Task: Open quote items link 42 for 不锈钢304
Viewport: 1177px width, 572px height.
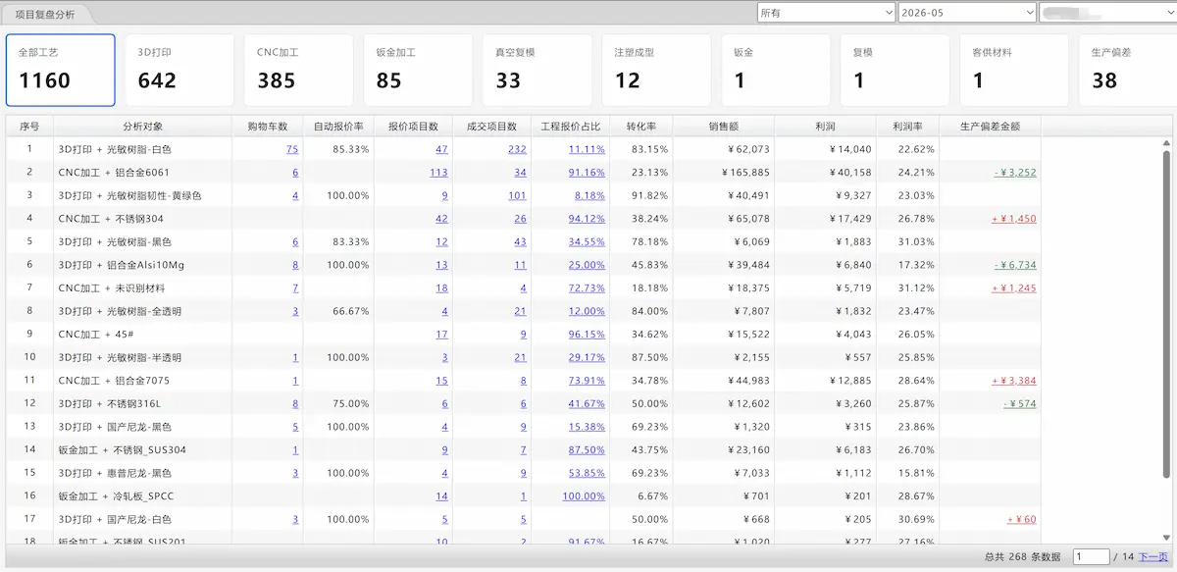Action: pyautogui.click(x=441, y=219)
